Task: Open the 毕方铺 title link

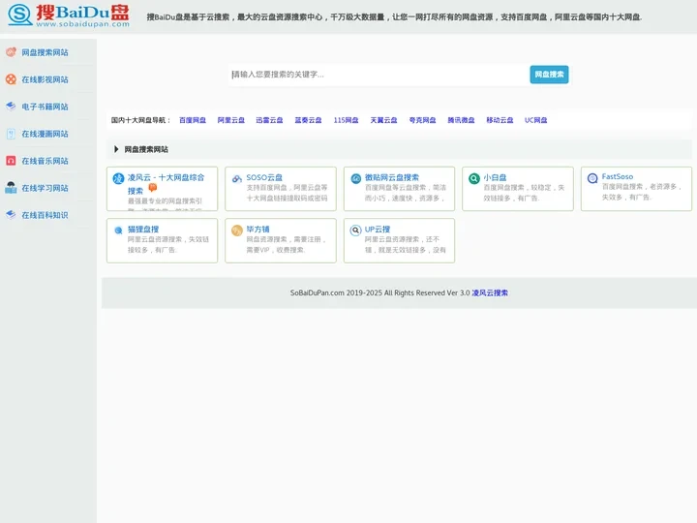Action: (x=258, y=229)
